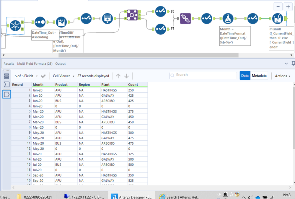Click the Record column header

click(21, 85)
